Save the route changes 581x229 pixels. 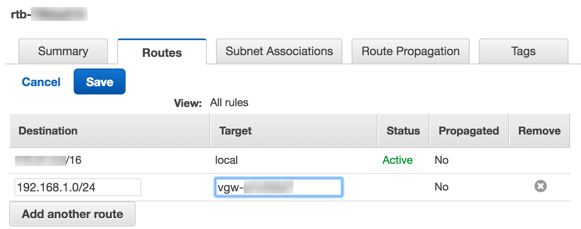[x=100, y=82]
